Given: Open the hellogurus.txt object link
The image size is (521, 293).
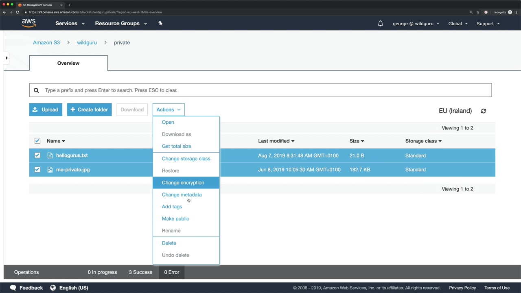Looking at the screenshot, I should (72, 155).
